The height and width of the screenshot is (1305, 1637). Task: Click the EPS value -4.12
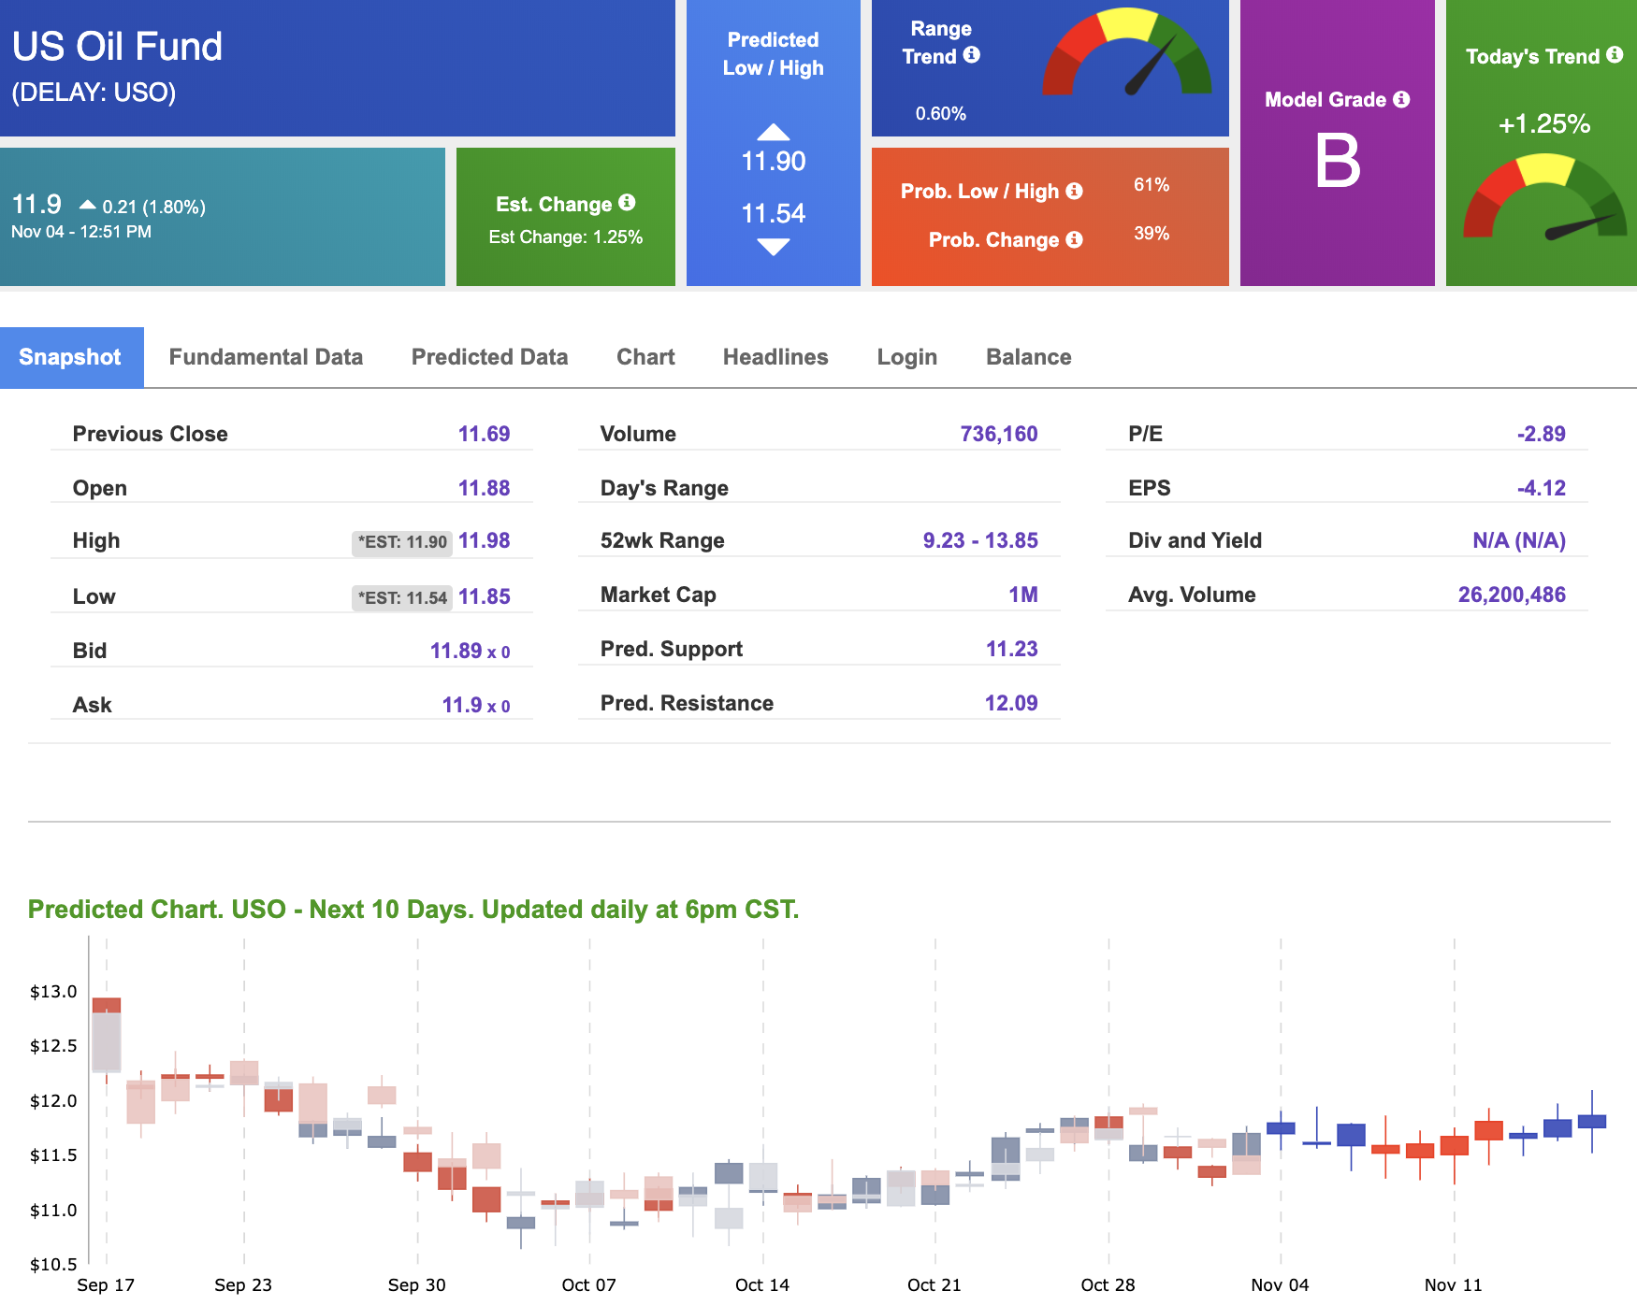(1541, 488)
